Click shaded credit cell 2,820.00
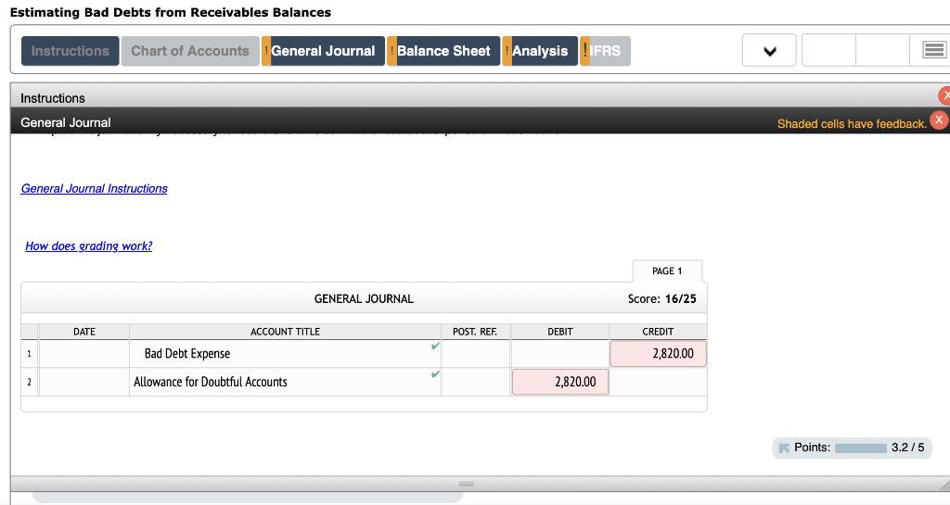The image size is (950, 505). (658, 354)
